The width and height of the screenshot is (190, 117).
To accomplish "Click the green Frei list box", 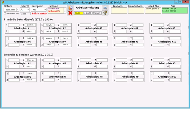I will click(x=175, y=10).
